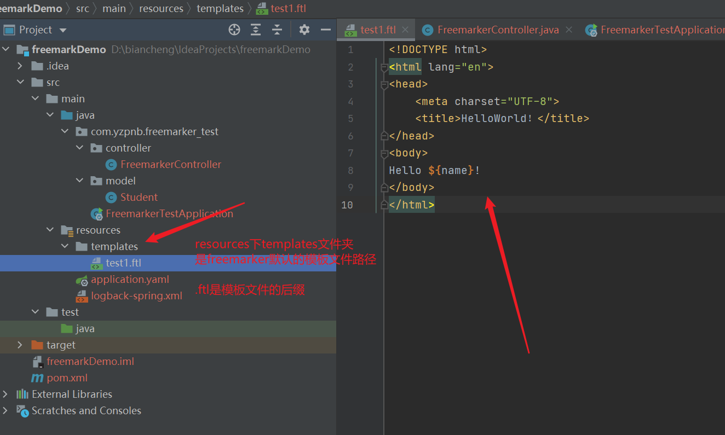725x435 pixels.
Task: Select logback-spring.xml file
Action: (x=136, y=295)
